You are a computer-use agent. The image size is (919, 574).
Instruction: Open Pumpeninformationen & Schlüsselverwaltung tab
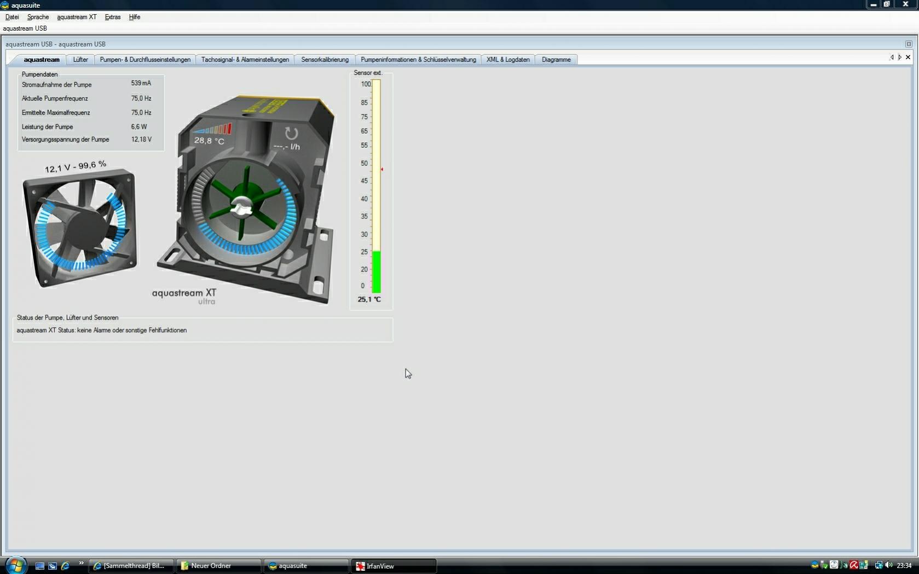[418, 60]
